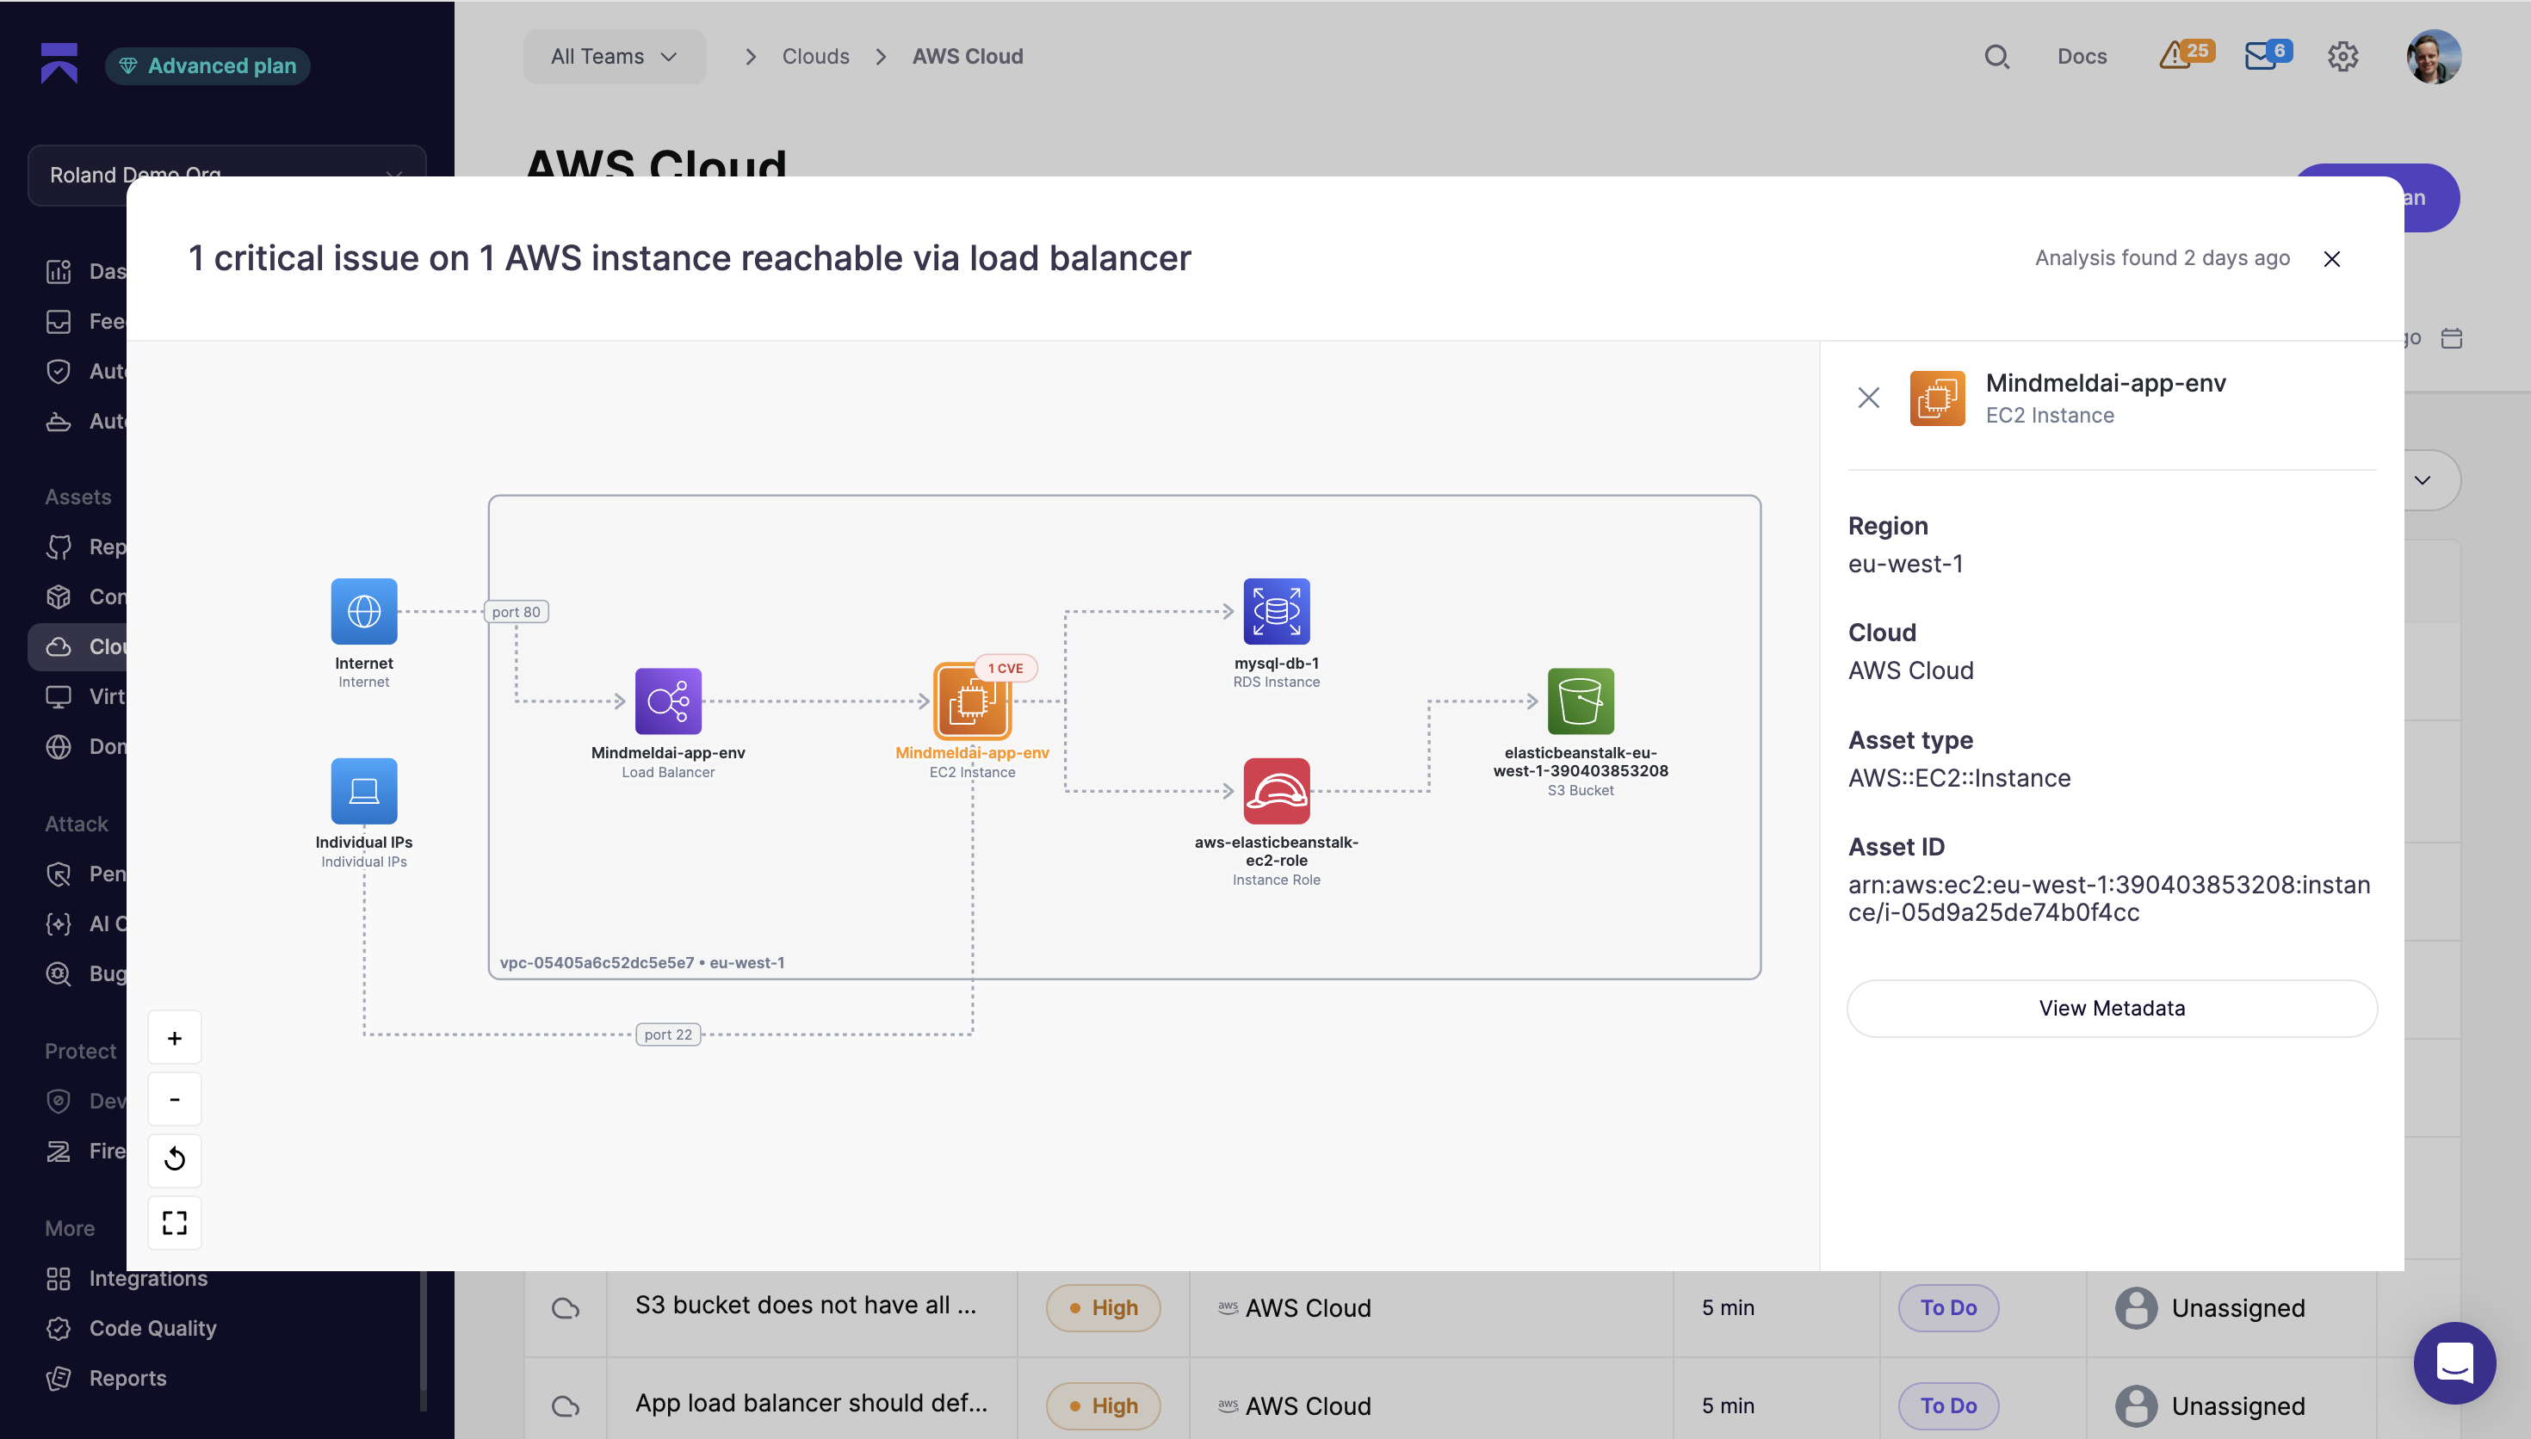Open the Domains sidebar item
Image resolution: width=2531 pixels, height=1439 pixels.
point(85,746)
